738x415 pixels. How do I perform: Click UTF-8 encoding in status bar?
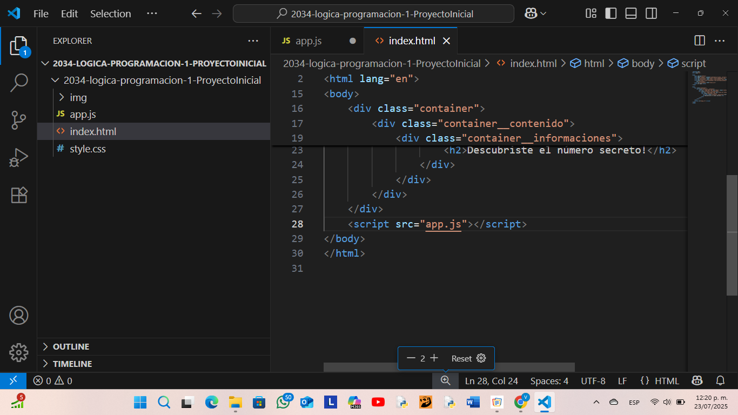tap(593, 380)
